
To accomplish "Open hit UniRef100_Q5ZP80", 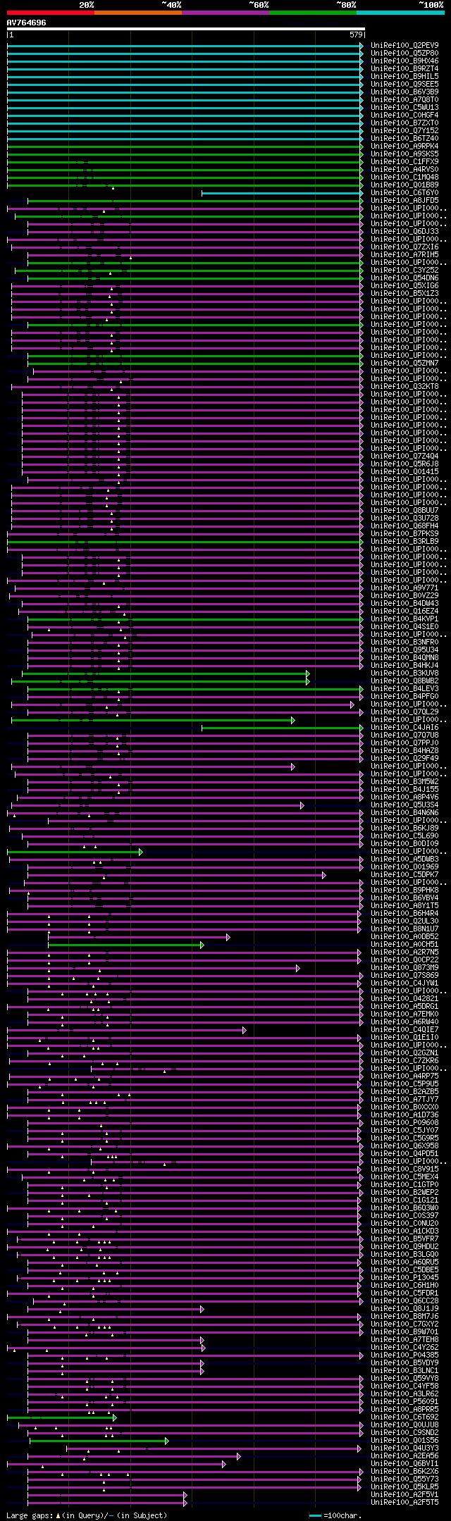I will 404,53.
